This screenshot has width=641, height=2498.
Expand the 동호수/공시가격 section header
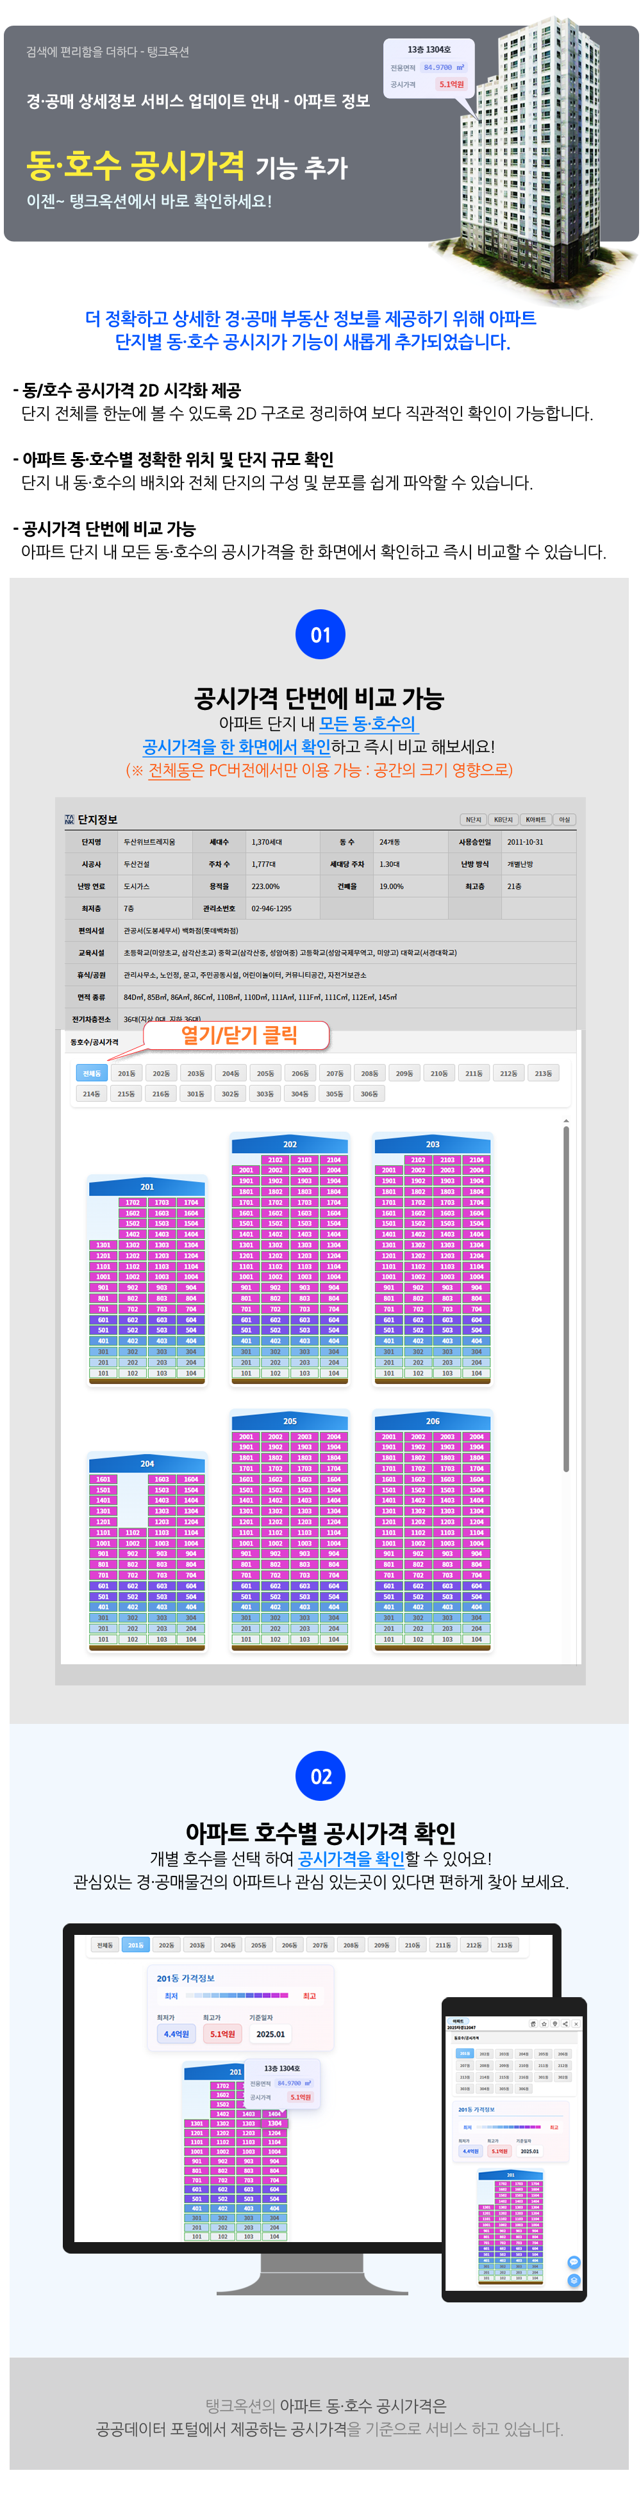tap(95, 1042)
